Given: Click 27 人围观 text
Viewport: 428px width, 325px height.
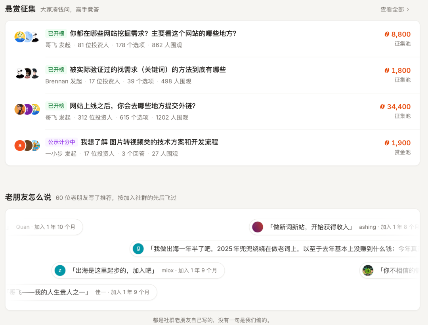Looking at the screenshot, I should 165,154.
